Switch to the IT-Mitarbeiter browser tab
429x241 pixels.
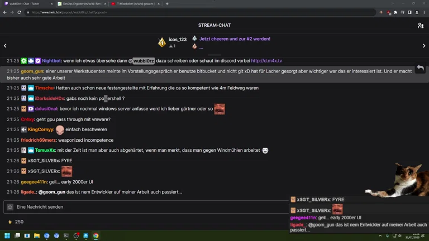pos(133,4)
